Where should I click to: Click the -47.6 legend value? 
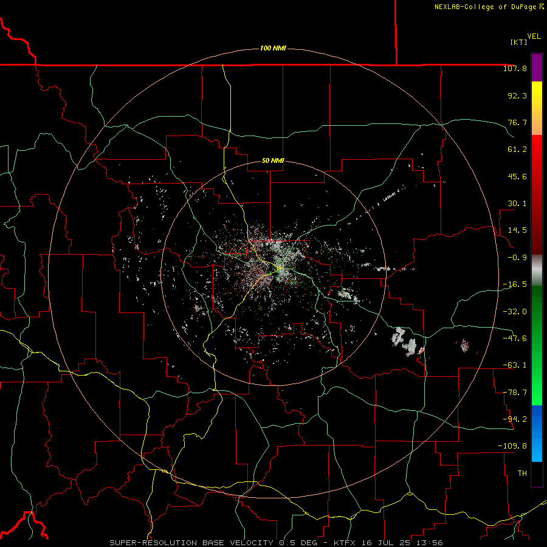pos(515,339)
